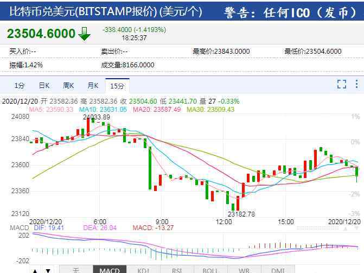The width and height of the screenshot is (364, 273).
Task: Click the 9:00 time axis label
Action: [x=162, y=221]
